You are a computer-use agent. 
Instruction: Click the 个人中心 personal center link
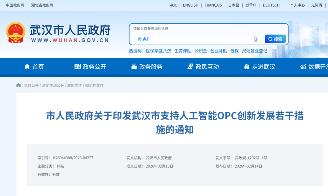coord(297,5)
